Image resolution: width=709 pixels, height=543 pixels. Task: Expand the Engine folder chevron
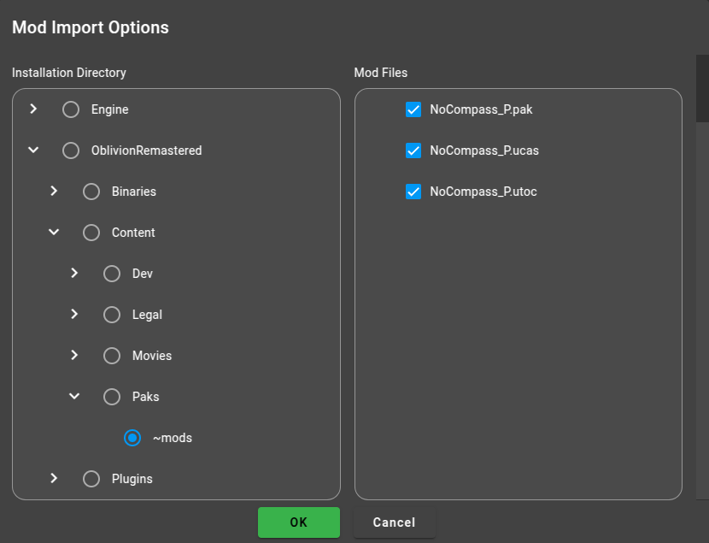[x=33, y=109]
